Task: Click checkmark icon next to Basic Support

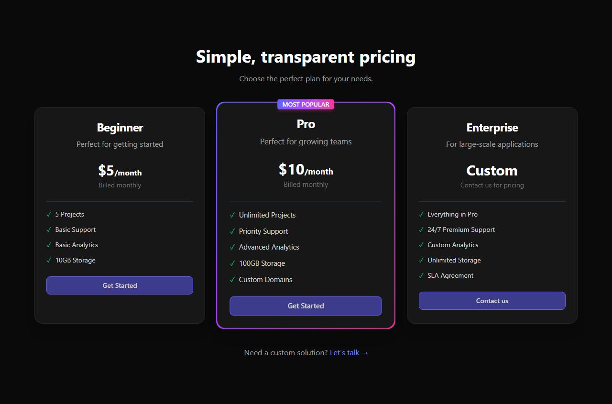Action: (49, 229)
